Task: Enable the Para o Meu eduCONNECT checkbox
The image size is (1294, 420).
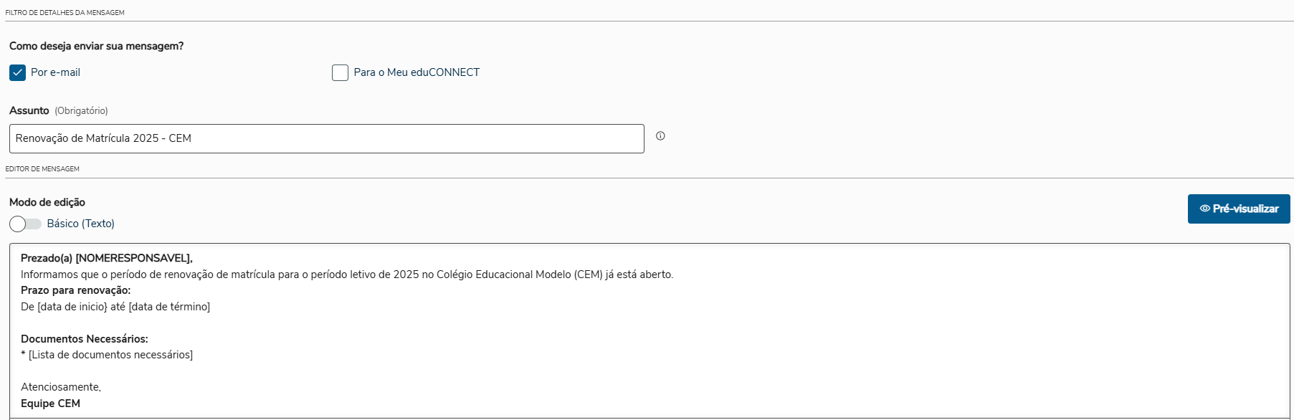Action: pyautogui.click(x=340, y=72)
